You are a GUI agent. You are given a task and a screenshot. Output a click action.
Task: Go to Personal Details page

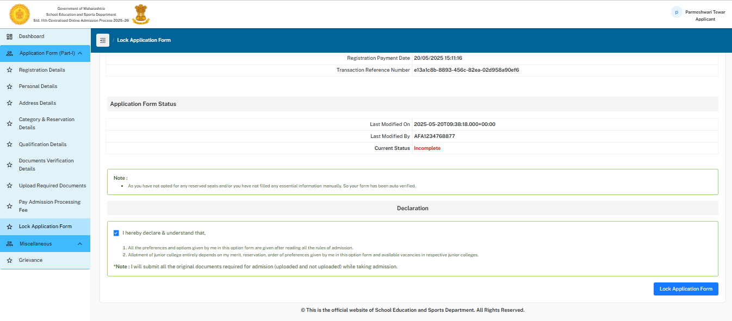38,86
